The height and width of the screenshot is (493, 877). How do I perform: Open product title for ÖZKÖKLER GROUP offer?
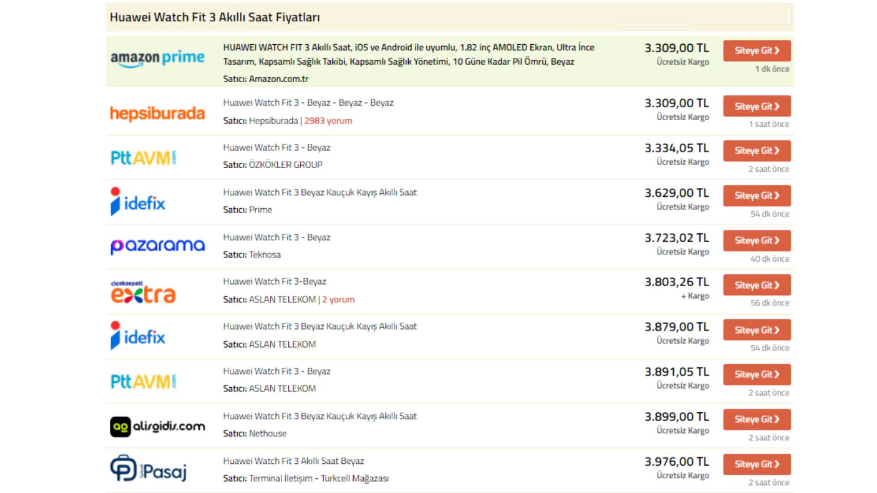(x=277, y=147)
